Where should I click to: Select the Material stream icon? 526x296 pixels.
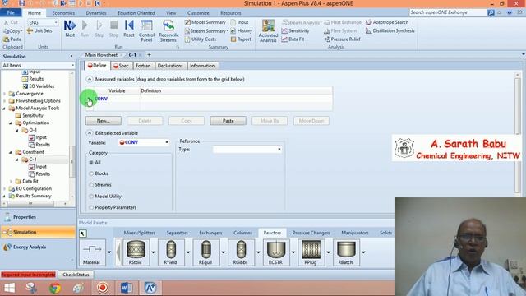[x=92, y=252]
